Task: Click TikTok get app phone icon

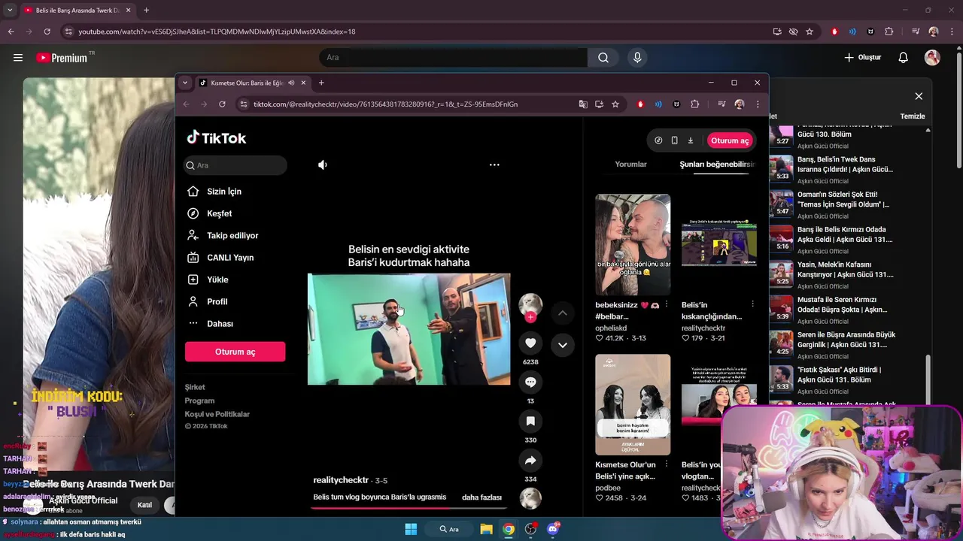Action: coord(674,141)
